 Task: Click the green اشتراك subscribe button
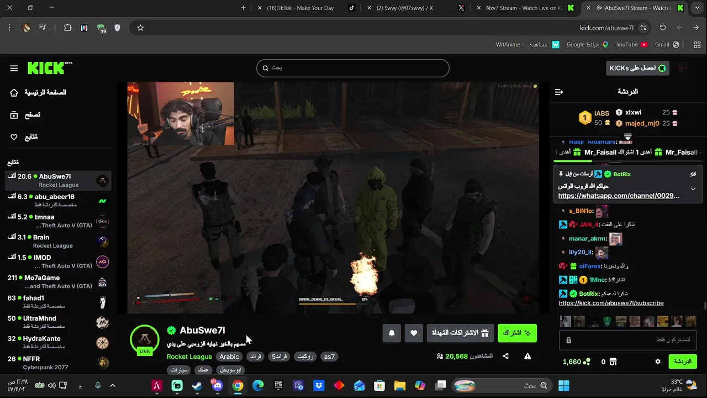(x=517, y=333)
